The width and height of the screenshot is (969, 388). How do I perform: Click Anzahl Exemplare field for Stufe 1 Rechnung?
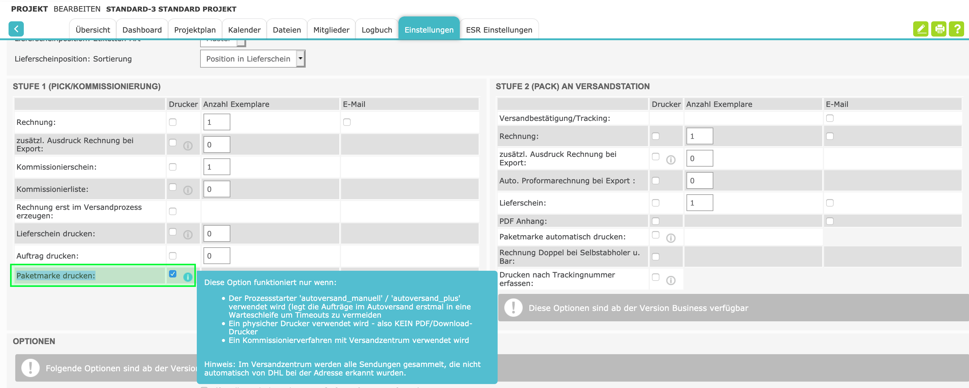[x=217, y=122]
